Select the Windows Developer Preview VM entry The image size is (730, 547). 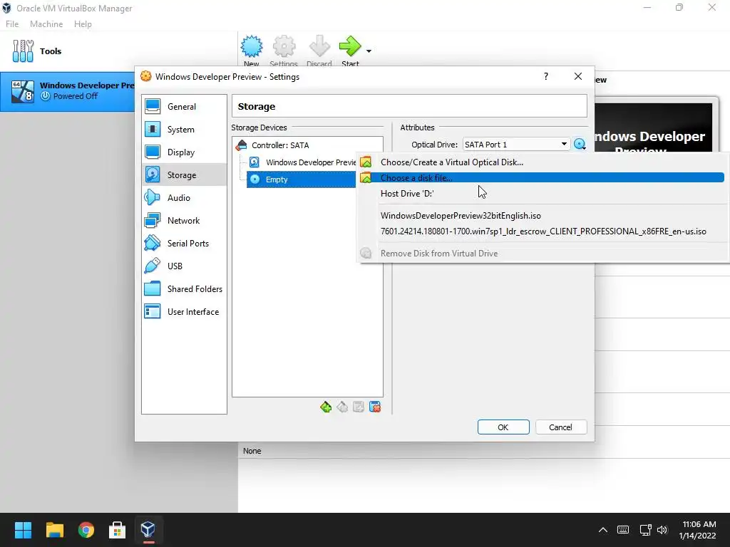pyautogui.click(x=68, y=91)
